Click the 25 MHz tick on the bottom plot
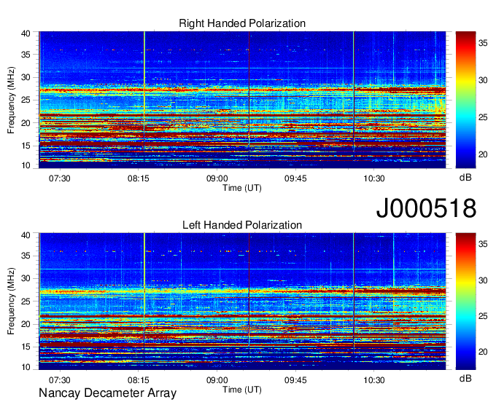This screenshot has width=496, height=402. click(x=26, y=301)
